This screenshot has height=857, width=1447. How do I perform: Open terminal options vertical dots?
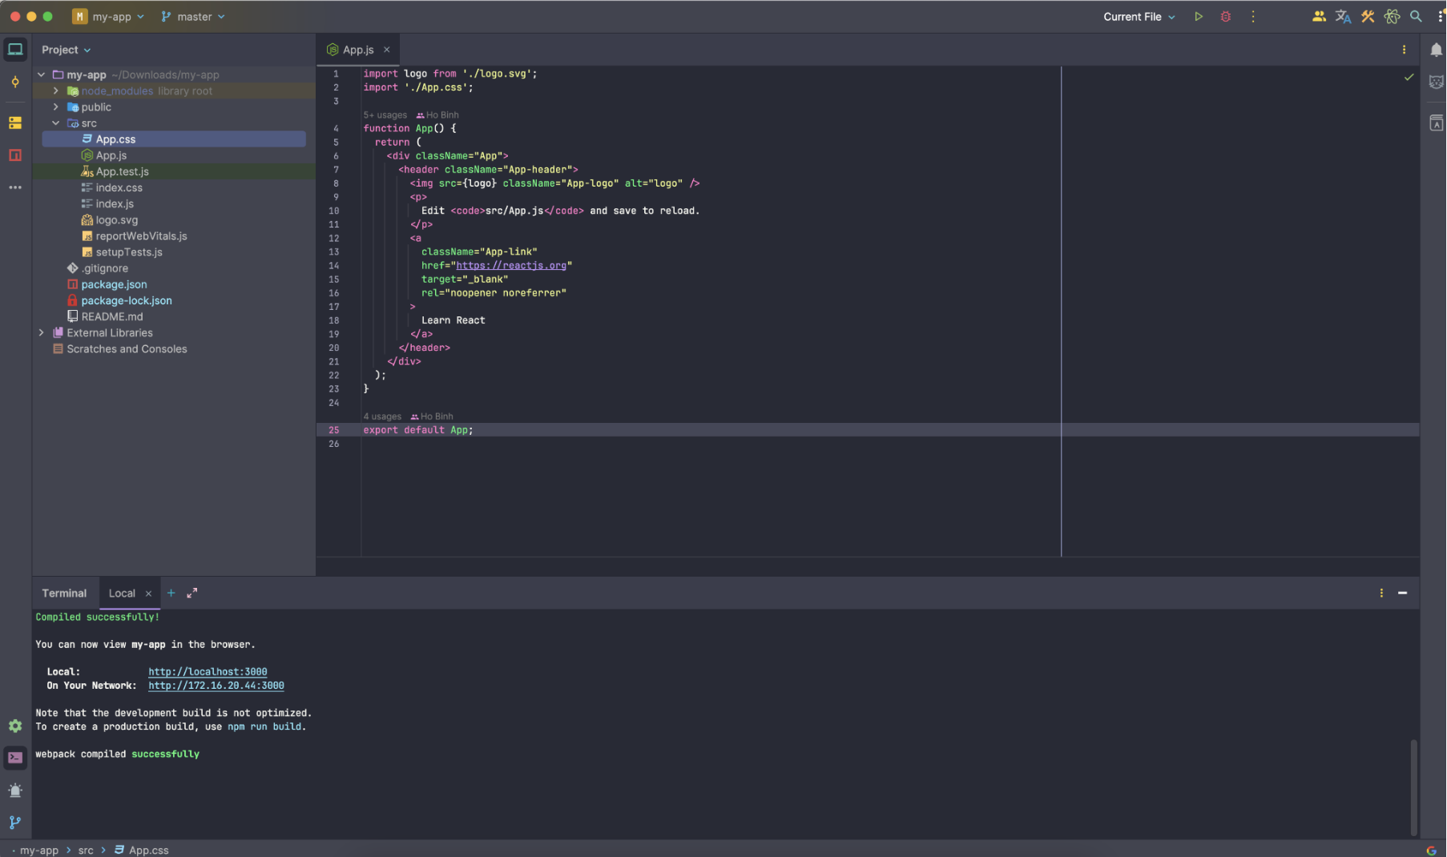pos(1381,593)
